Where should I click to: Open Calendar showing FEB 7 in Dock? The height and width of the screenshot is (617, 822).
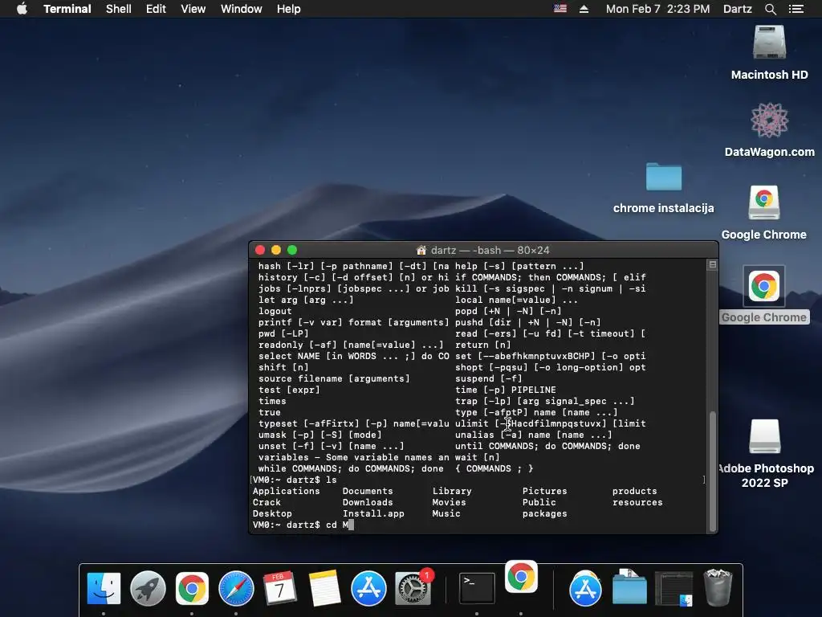280,588
